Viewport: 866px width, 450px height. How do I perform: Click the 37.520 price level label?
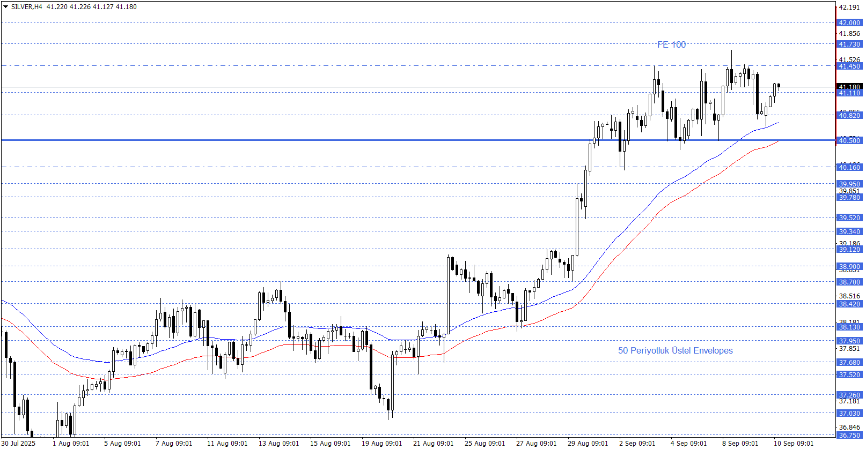pyautogui.click(x=849, y=375)
